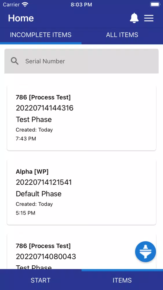The height and width of the screenshot is (290, 163).
Task: Tap Default Phase text on Alpha card
Action: 39,194
